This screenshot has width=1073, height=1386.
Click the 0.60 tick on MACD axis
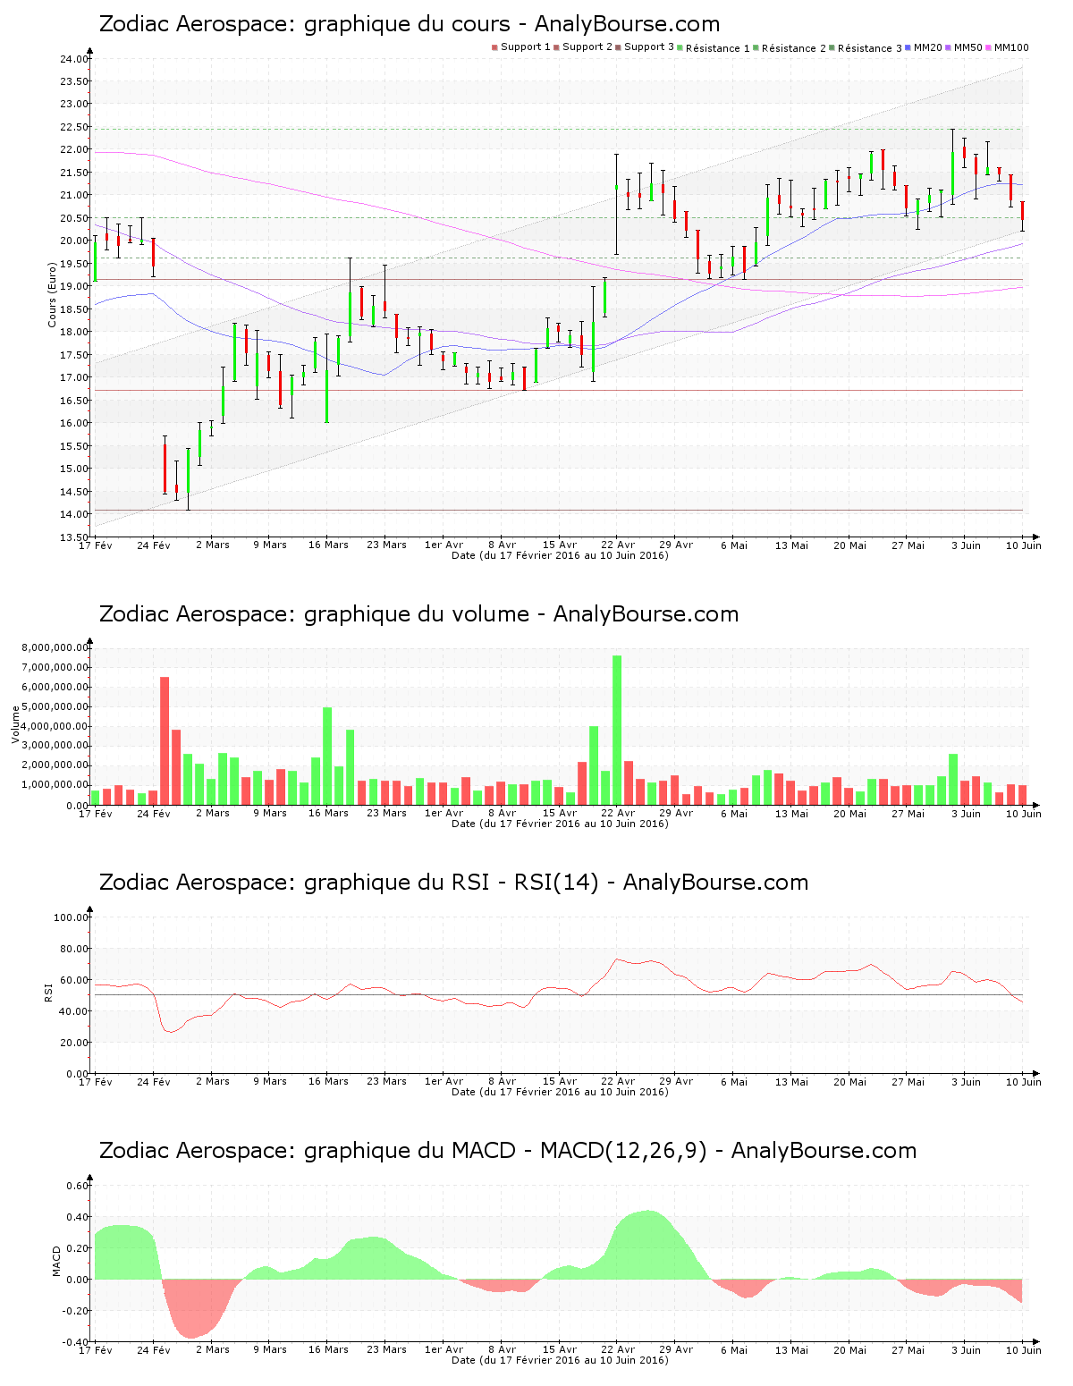[x=78, y=1186]
